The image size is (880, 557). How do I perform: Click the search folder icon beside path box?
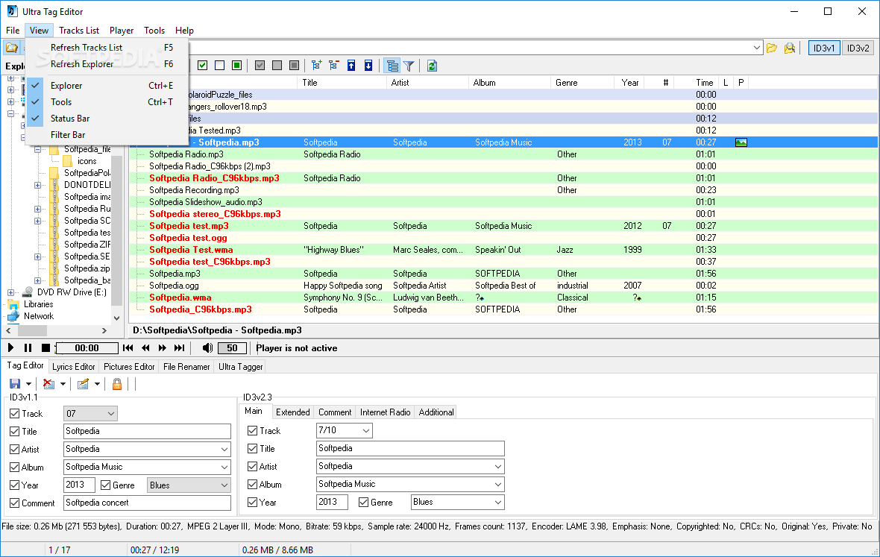(790, 48)
